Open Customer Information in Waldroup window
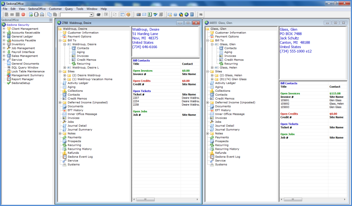The width and height of the screenshot is (352, 206). [x=83, y=32]
